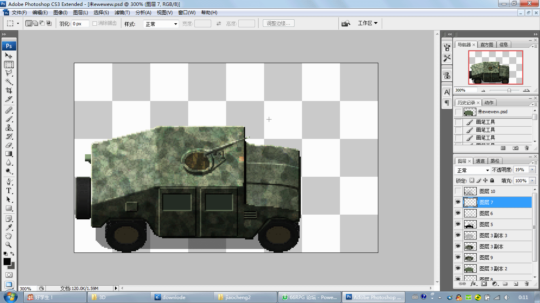
Task: Open the 滤镜(T) menu
Action: pyautogui.click(x=122, y=13)
